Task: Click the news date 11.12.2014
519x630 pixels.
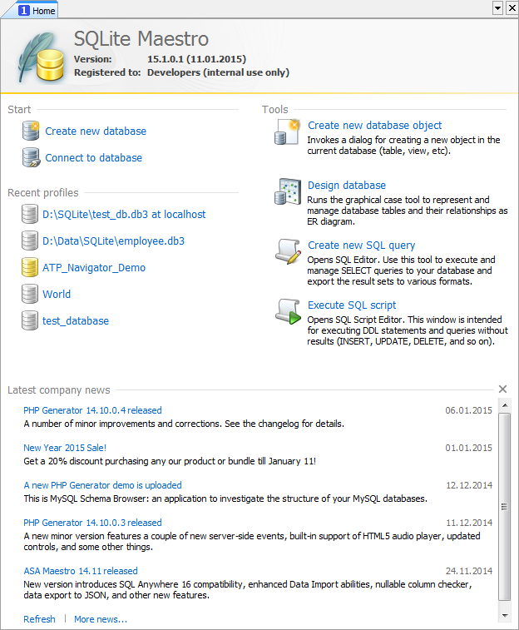Action: click(469, 523)
